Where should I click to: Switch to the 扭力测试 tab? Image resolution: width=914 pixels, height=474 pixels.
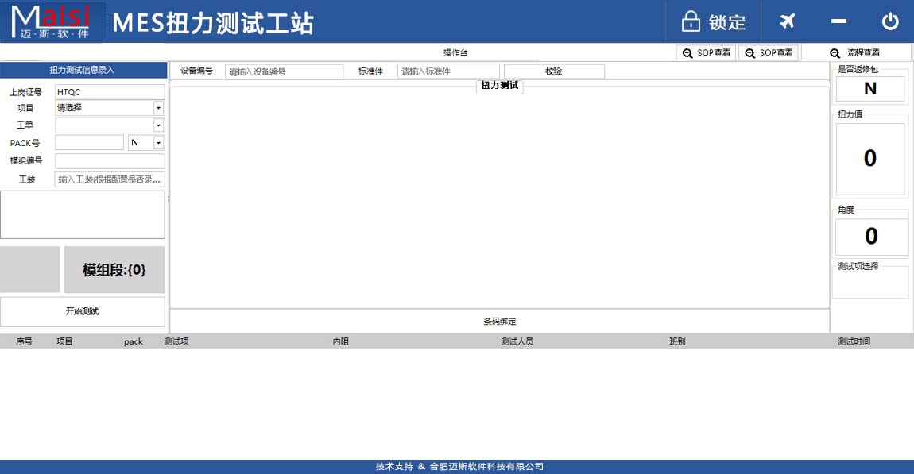[499, 86]
